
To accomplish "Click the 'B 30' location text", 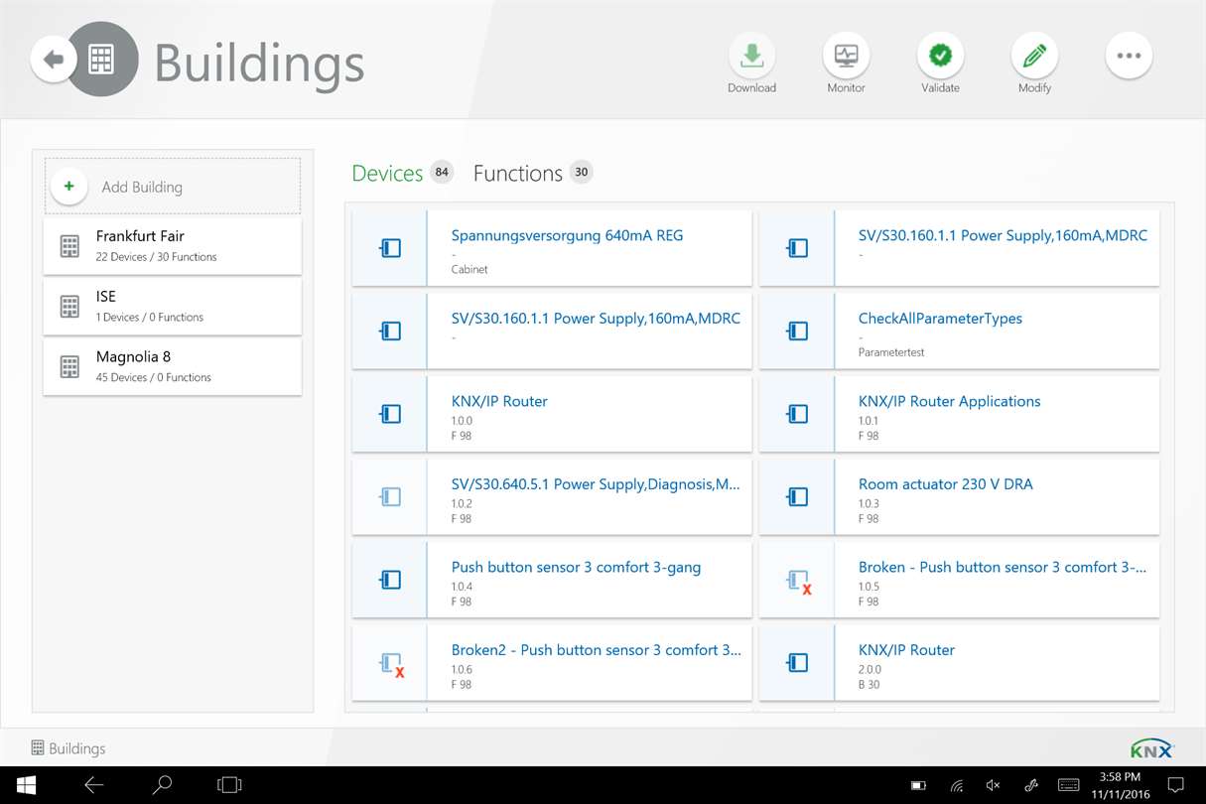I will tap(869, 684).
